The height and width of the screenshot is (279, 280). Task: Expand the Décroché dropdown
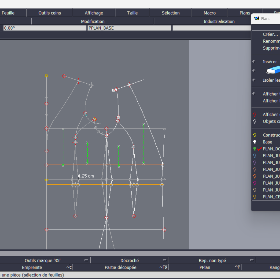164,260
